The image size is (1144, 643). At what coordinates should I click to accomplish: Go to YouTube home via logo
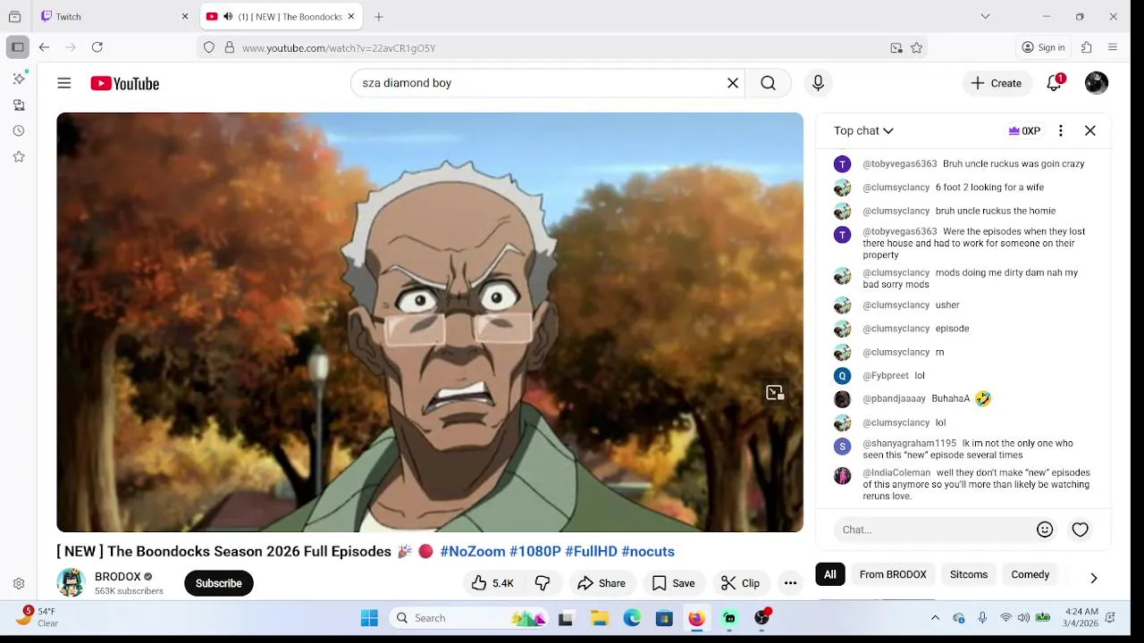[124, 83]
